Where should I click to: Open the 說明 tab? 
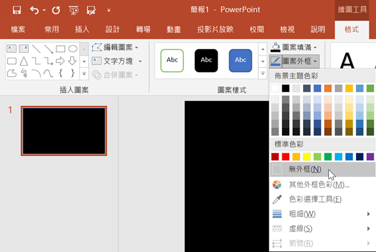(318, 29)
